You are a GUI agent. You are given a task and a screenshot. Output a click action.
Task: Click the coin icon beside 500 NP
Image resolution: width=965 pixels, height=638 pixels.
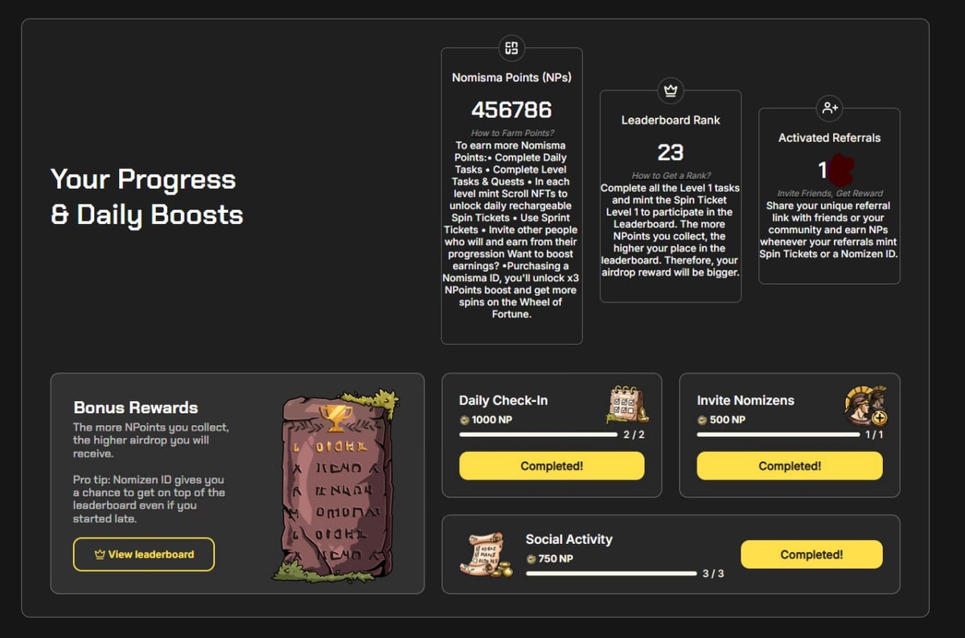702,420
